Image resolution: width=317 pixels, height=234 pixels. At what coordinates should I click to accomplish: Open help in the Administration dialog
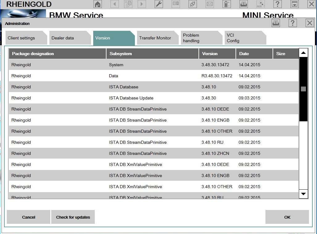(292, 23)
